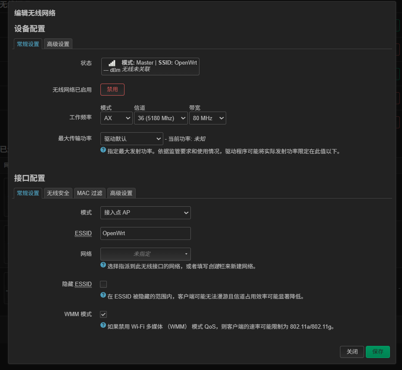402x370 pixels.
Task: Switch to the MAC 过滤 tab
Action: (x=90, y=193)
